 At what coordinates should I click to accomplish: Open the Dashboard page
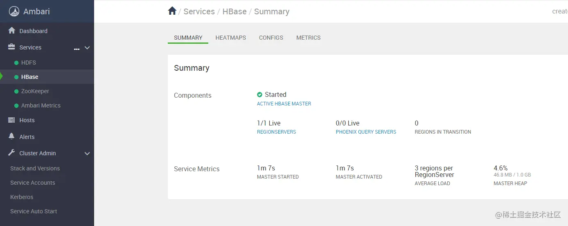pyautogui.click(x=34, y=31)
